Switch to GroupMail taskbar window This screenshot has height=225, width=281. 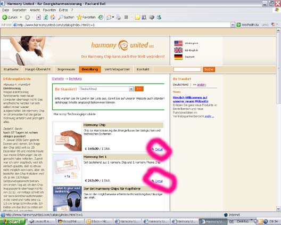point(70,222)
